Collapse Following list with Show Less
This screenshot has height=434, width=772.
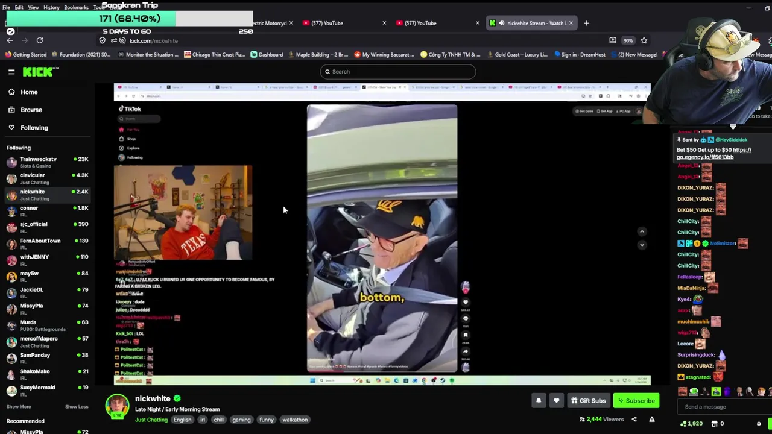[77, 407]
